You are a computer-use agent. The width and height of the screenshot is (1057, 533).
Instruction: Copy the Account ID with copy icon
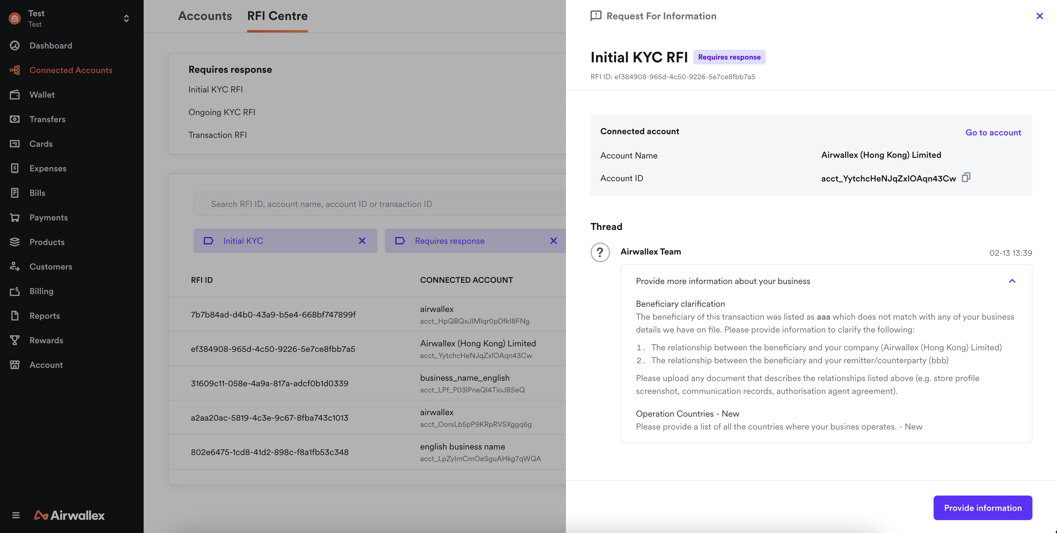tap(966, 177)
